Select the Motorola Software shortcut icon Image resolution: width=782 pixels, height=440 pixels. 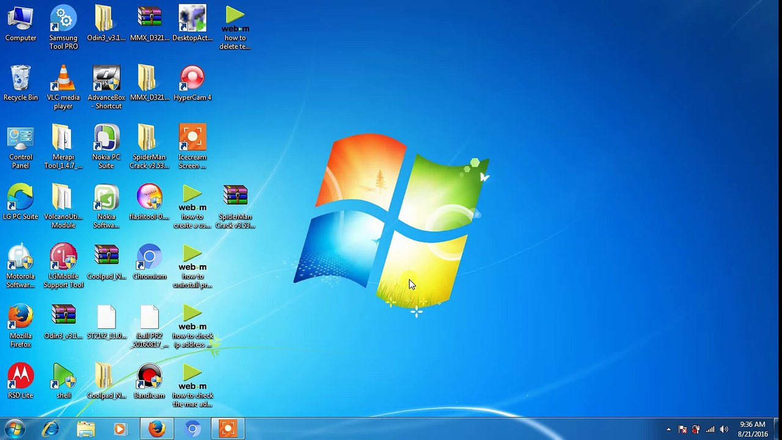pyautogui.click(x=21, y=266)
